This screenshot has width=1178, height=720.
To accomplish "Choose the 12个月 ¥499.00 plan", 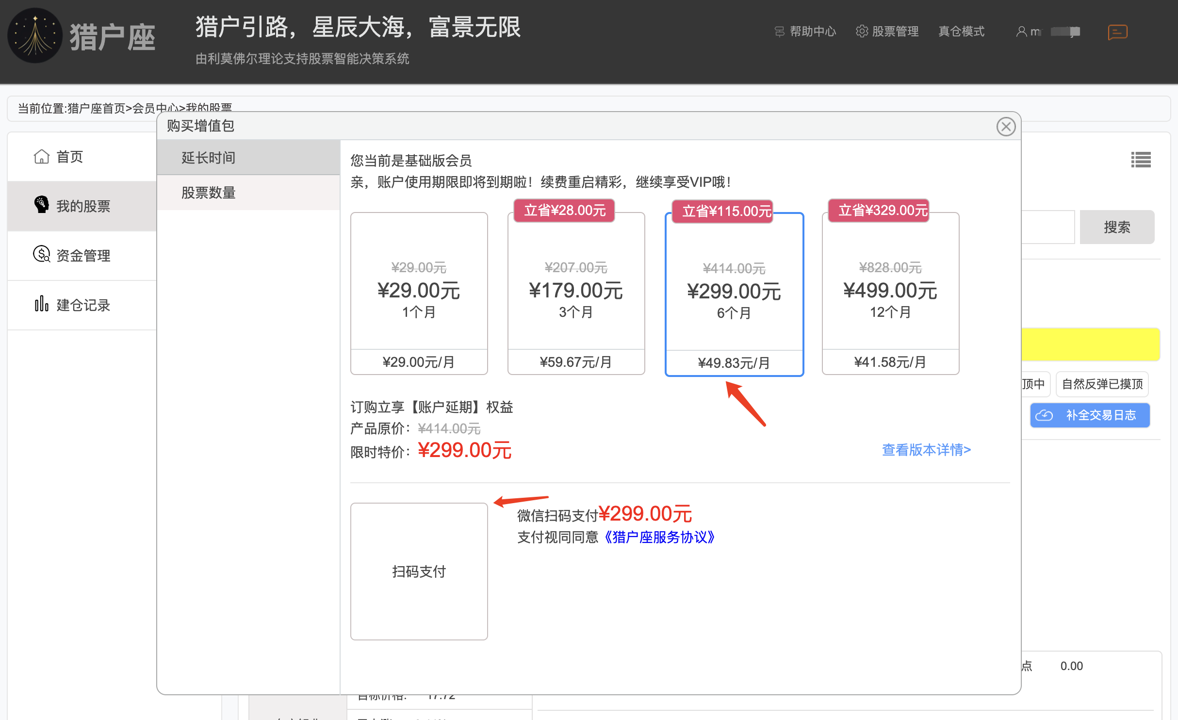I will [x=890, y=294].
